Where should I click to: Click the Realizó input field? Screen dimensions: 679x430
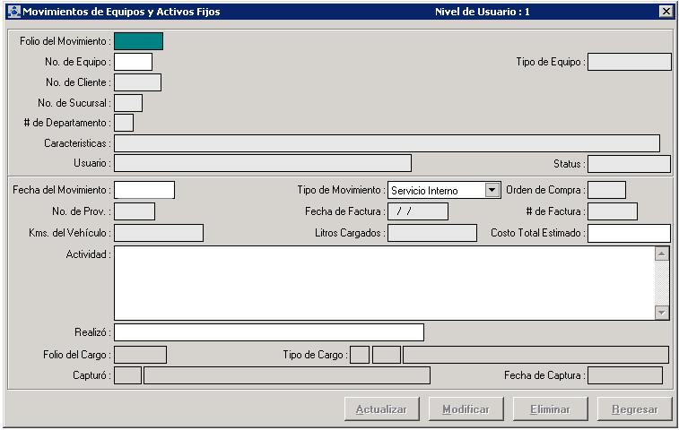(268, 332)
